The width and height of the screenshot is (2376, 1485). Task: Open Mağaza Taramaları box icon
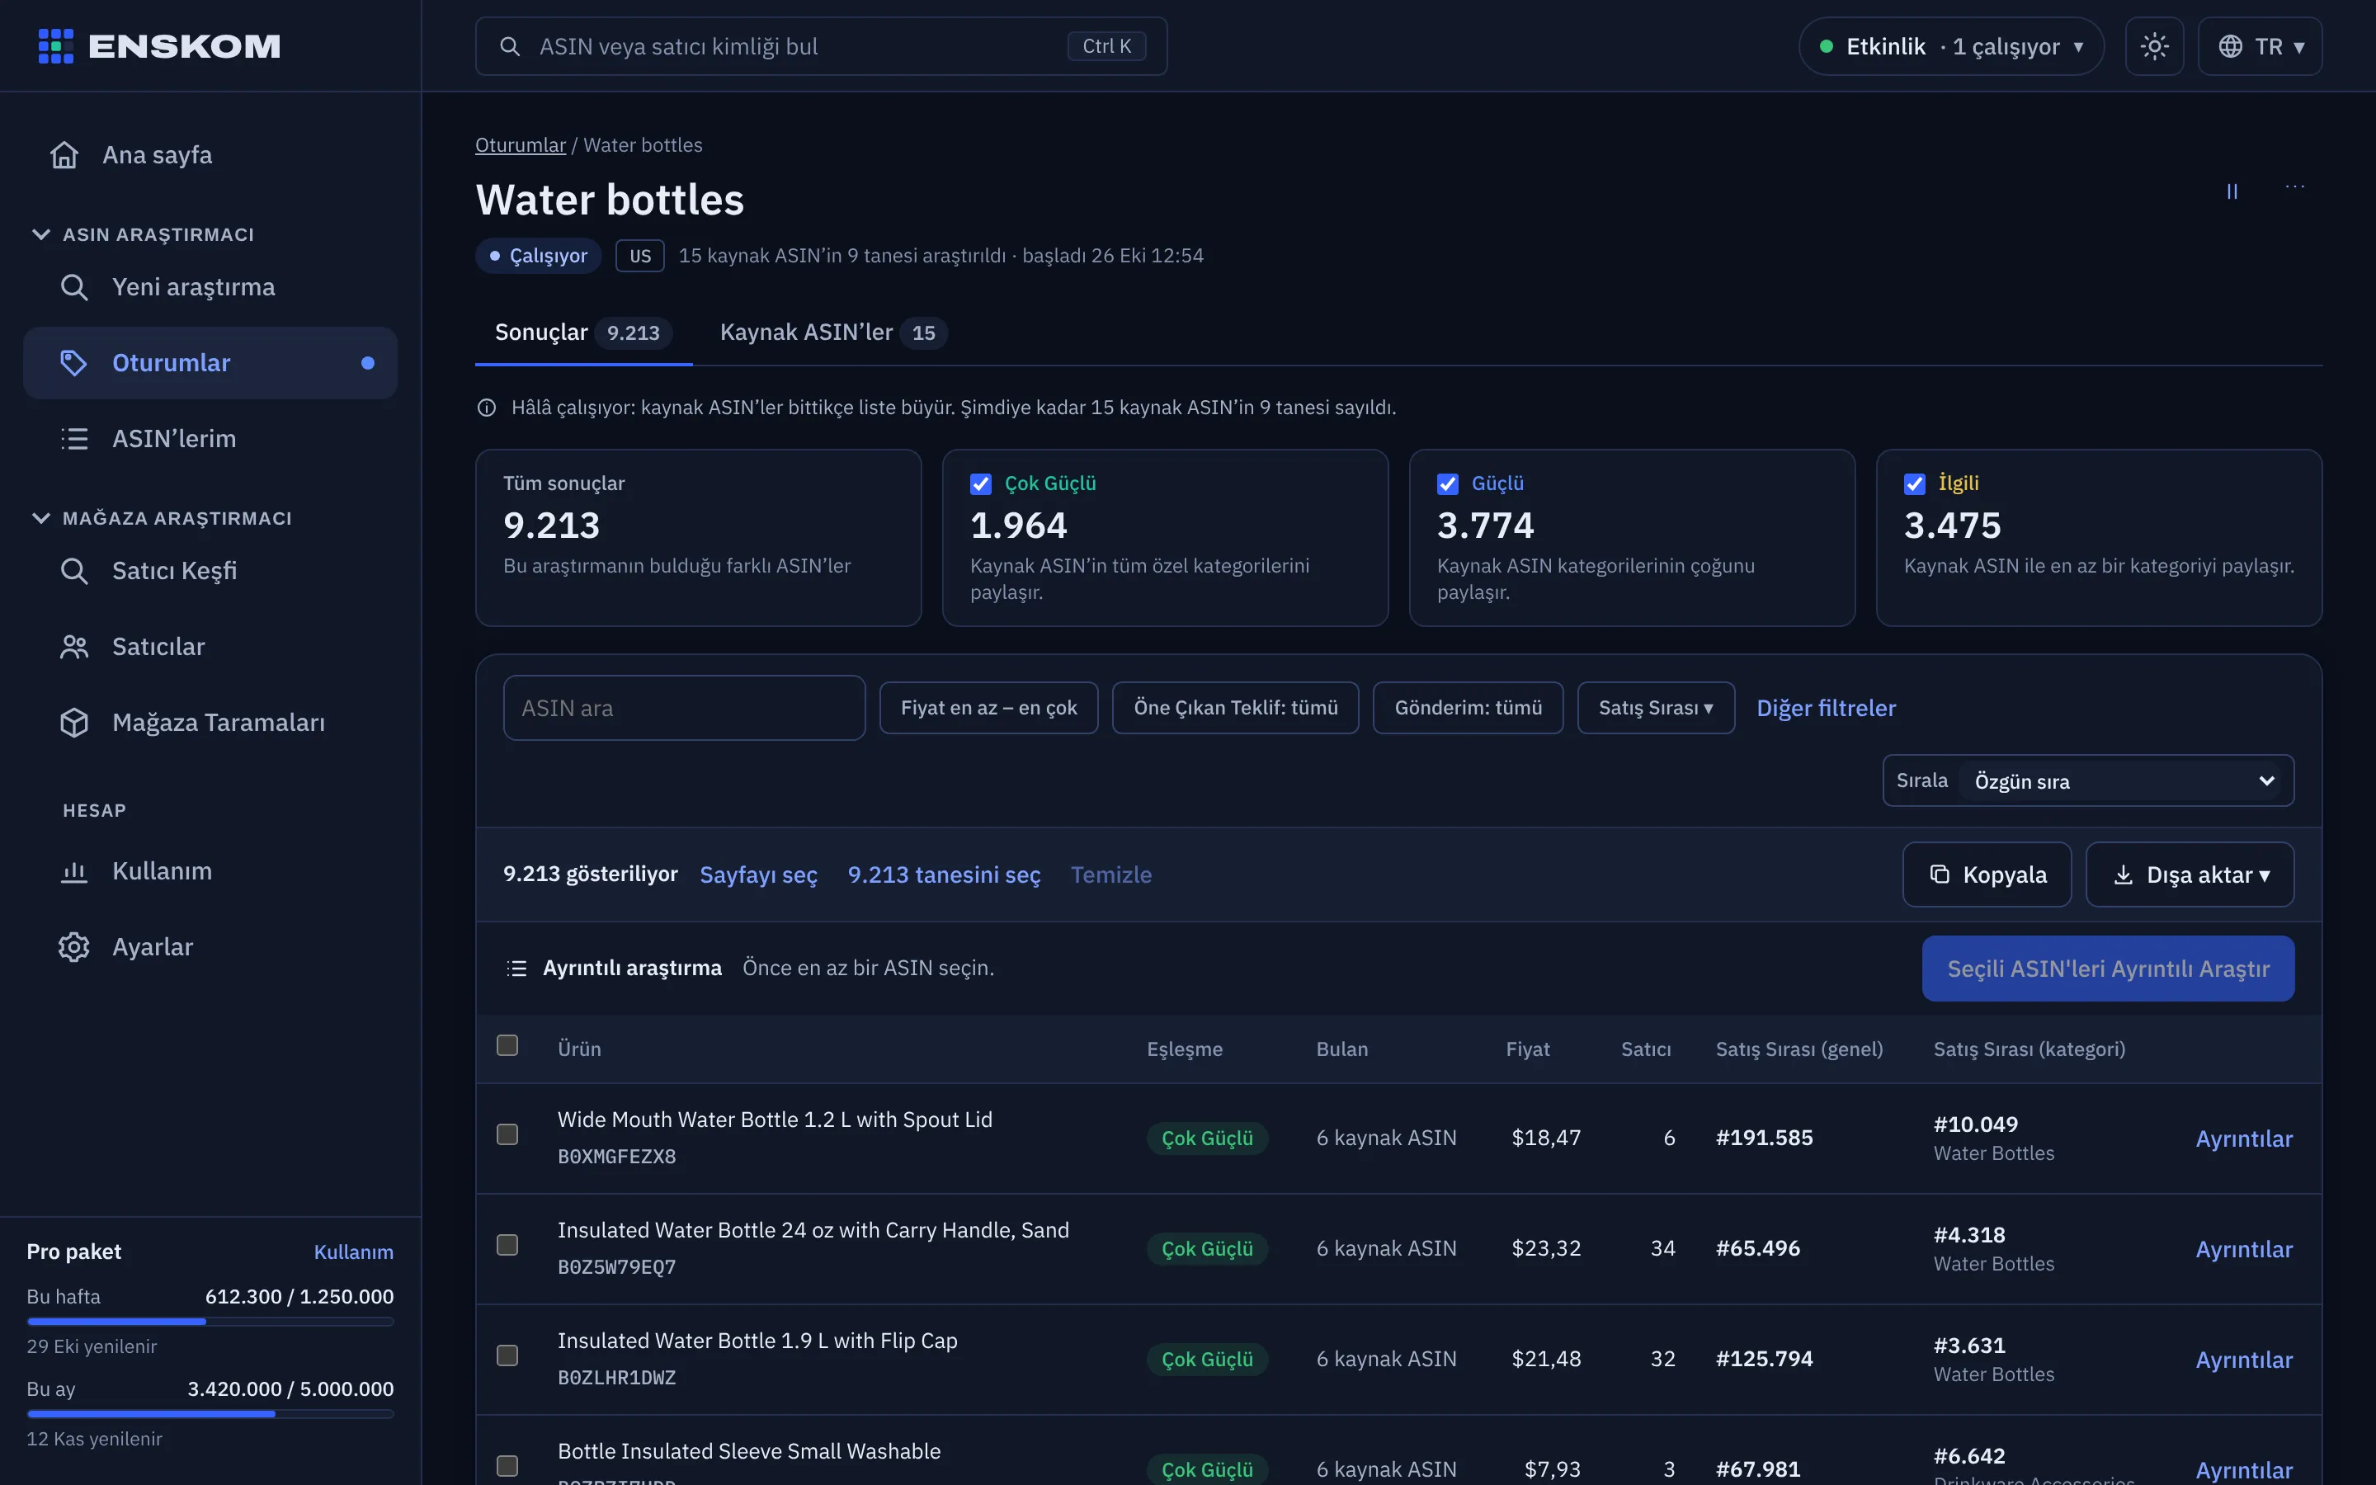(74, 723)
